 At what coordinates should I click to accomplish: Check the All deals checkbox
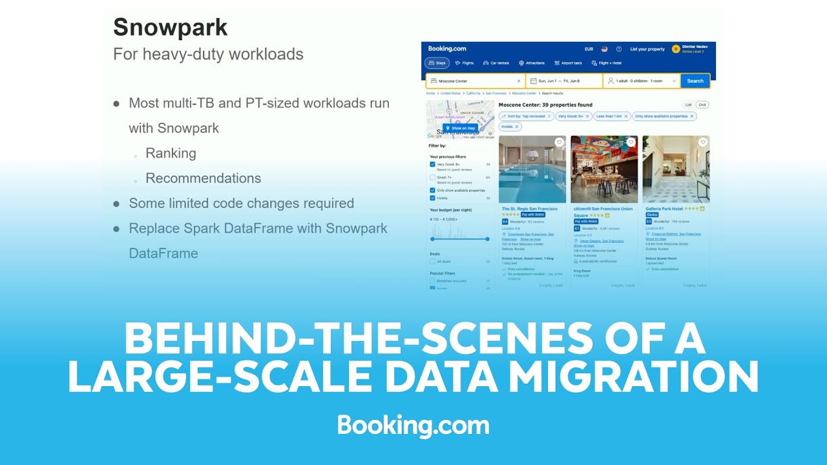(x=432, y=261)
